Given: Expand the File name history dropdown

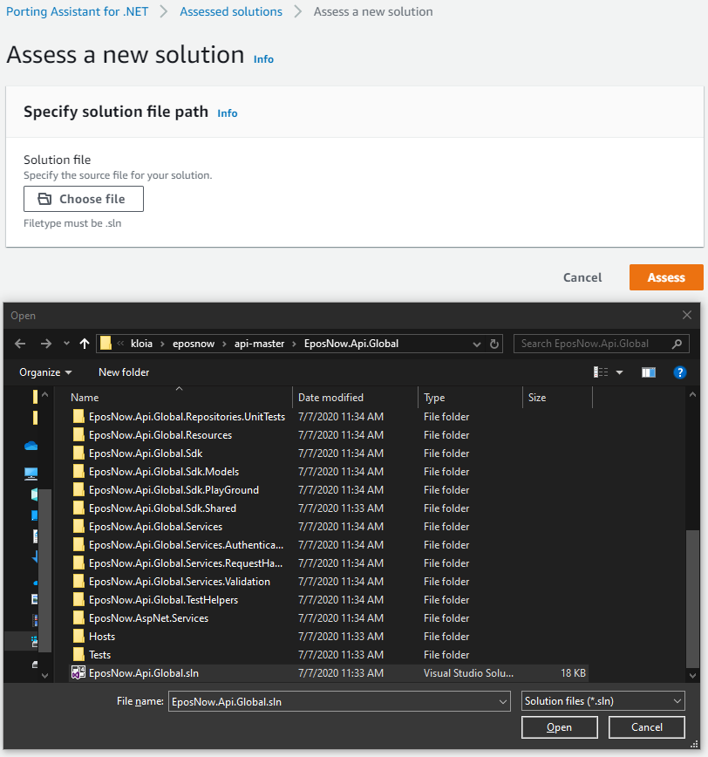Looking at the screenshot, I should (503, 700).
